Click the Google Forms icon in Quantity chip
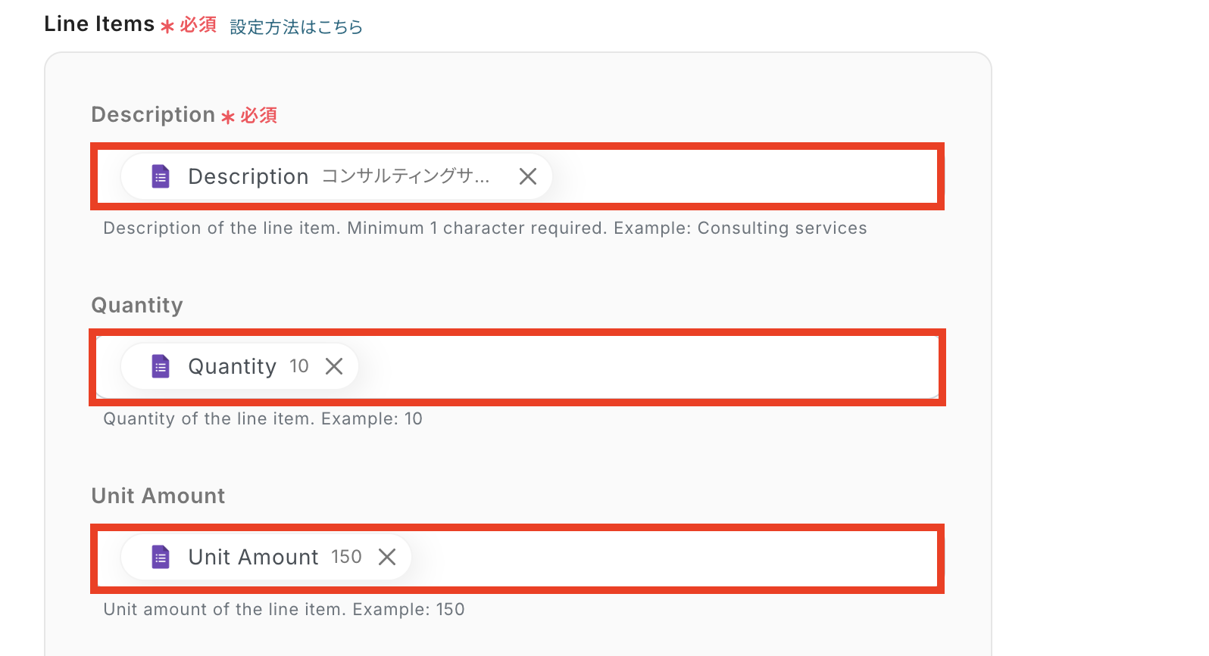 click(x=161, y=366)
